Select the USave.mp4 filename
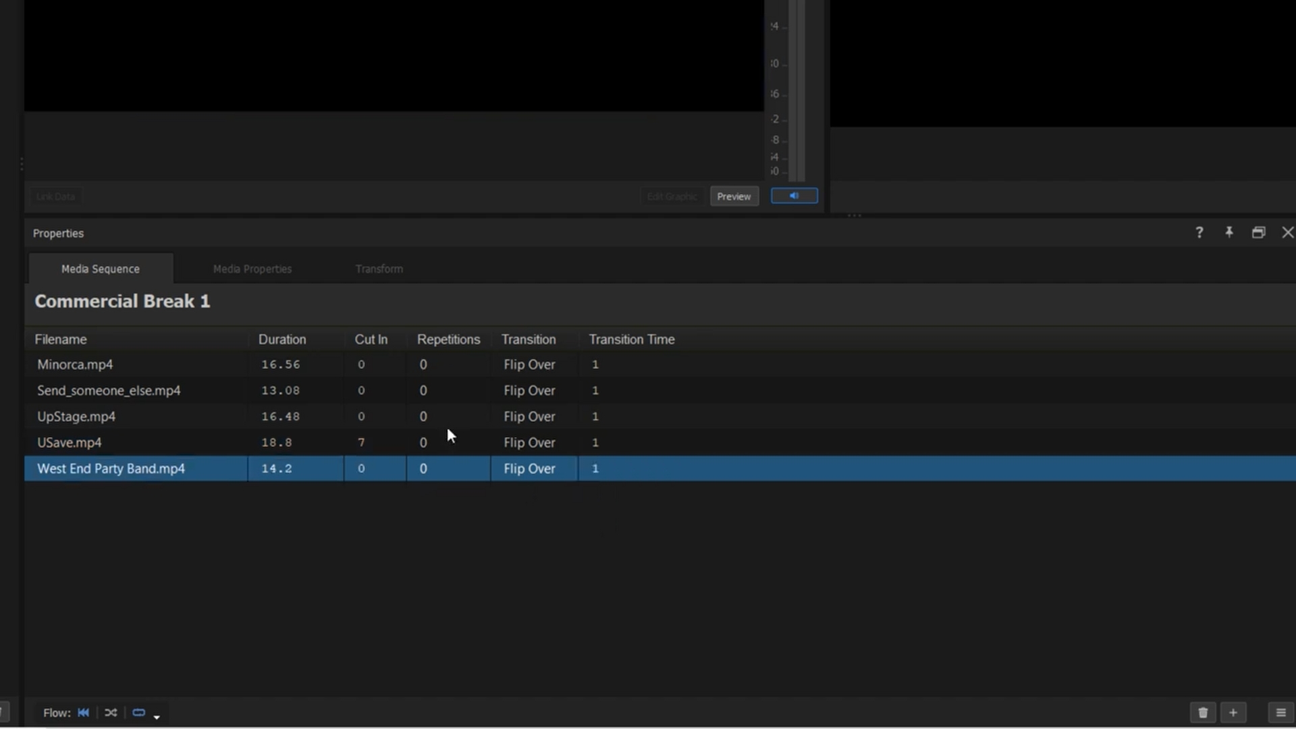Viewport: 1296px width, 729px height. (x=70, y=443)
